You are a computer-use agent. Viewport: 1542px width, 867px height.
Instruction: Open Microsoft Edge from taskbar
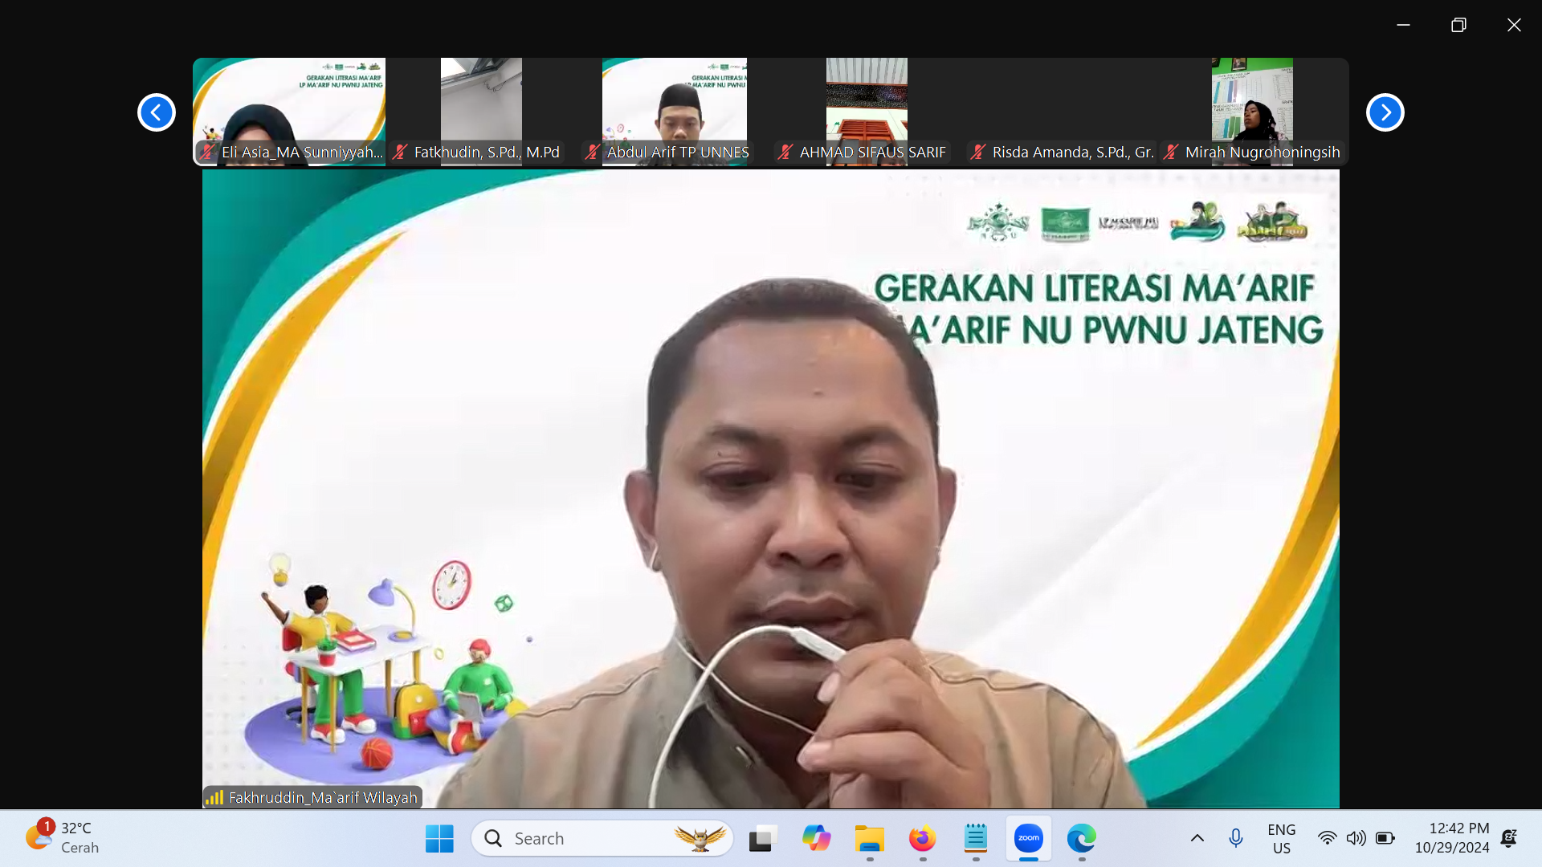click(1082, 839)
